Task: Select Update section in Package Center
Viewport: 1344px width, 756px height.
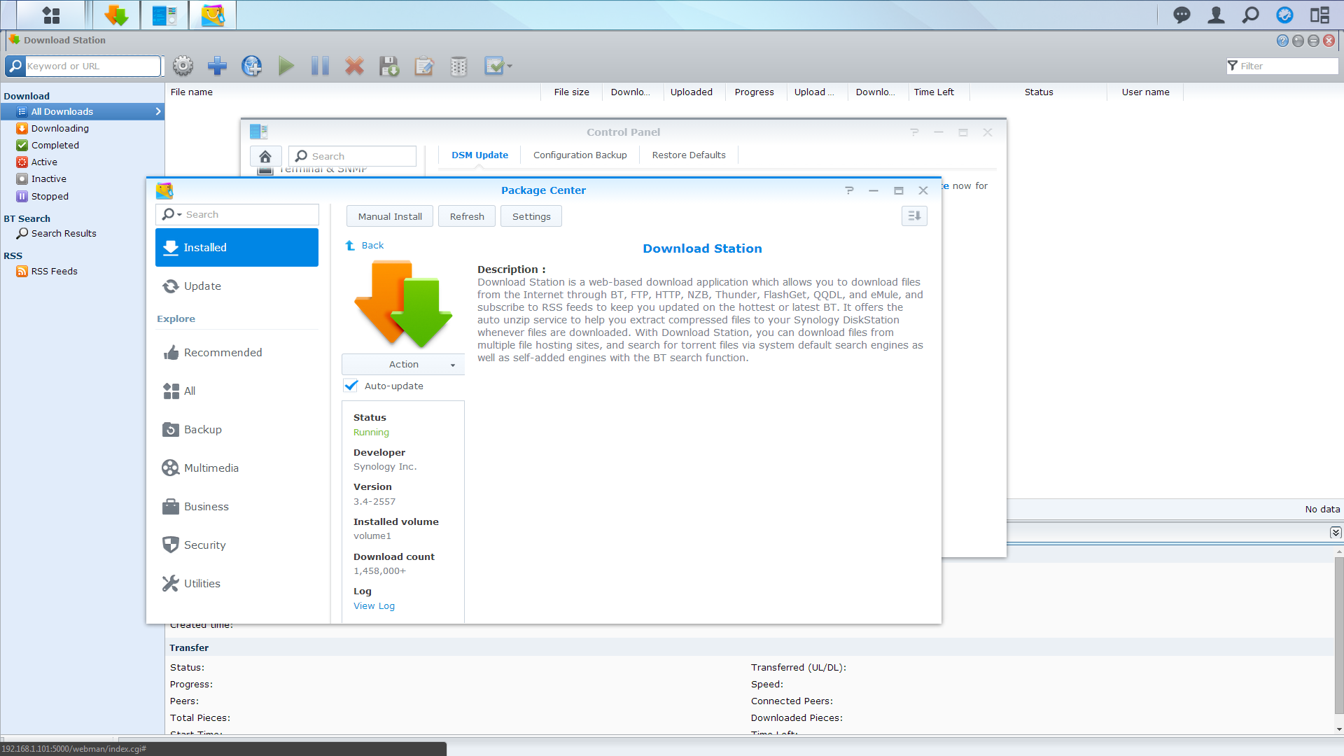Action: coord(237,286)
